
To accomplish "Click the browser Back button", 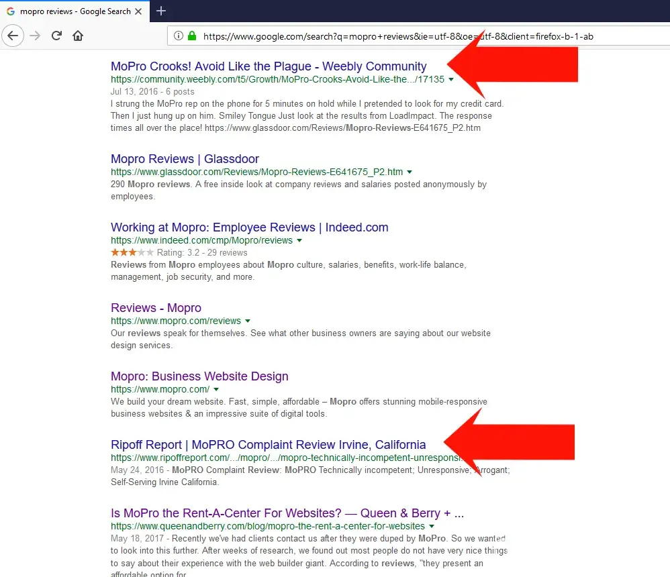I will point(13,36).
